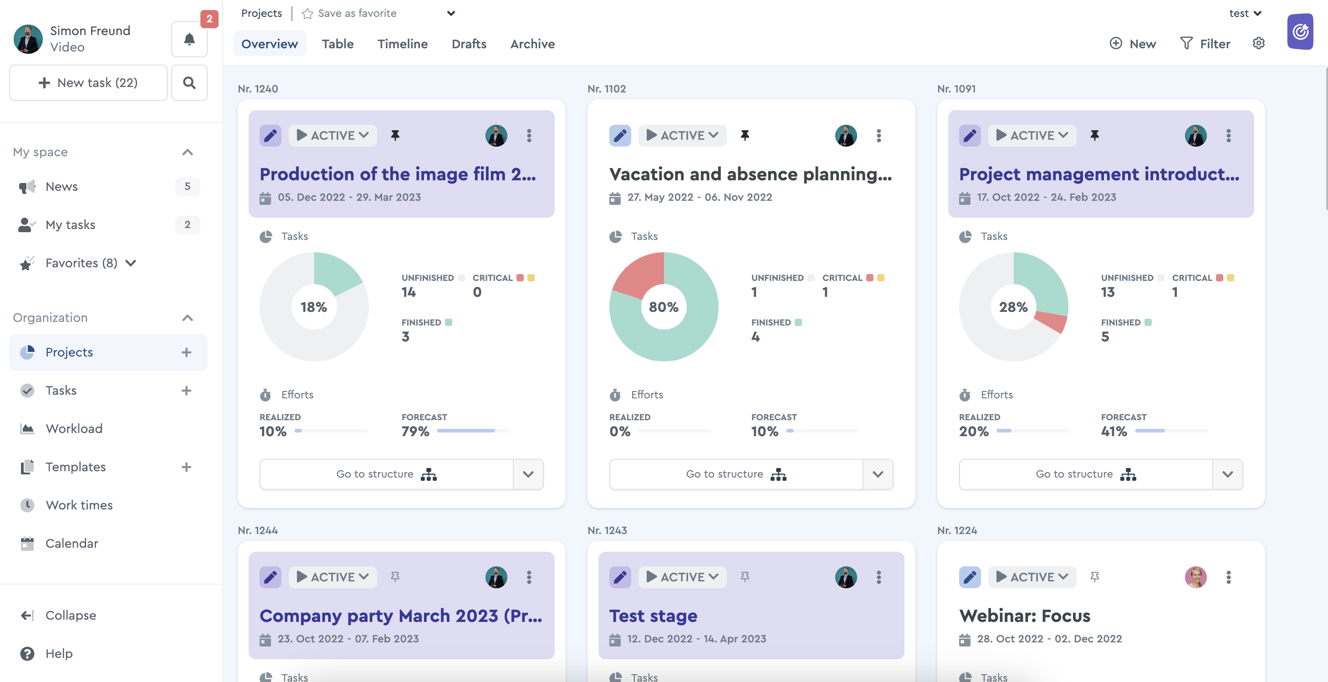This screenshot has width=1328, height=682.
Task: Edit the Company party March 2023 project
Action: point(270,577)
